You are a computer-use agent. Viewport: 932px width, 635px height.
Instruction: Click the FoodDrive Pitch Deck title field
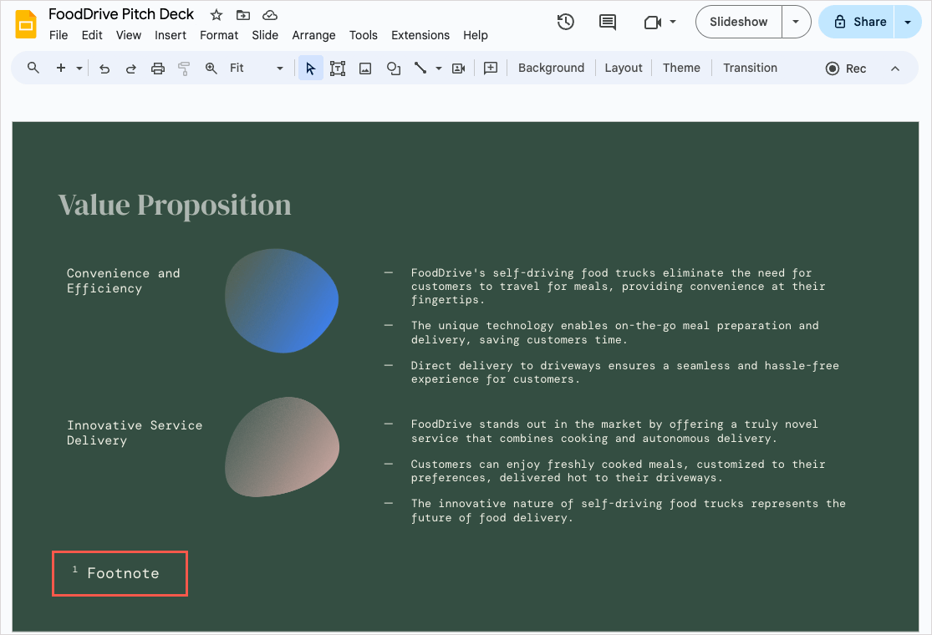click(121, 14)
